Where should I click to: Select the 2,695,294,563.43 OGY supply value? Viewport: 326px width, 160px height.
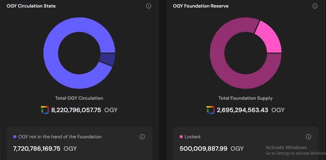[251, 110]
